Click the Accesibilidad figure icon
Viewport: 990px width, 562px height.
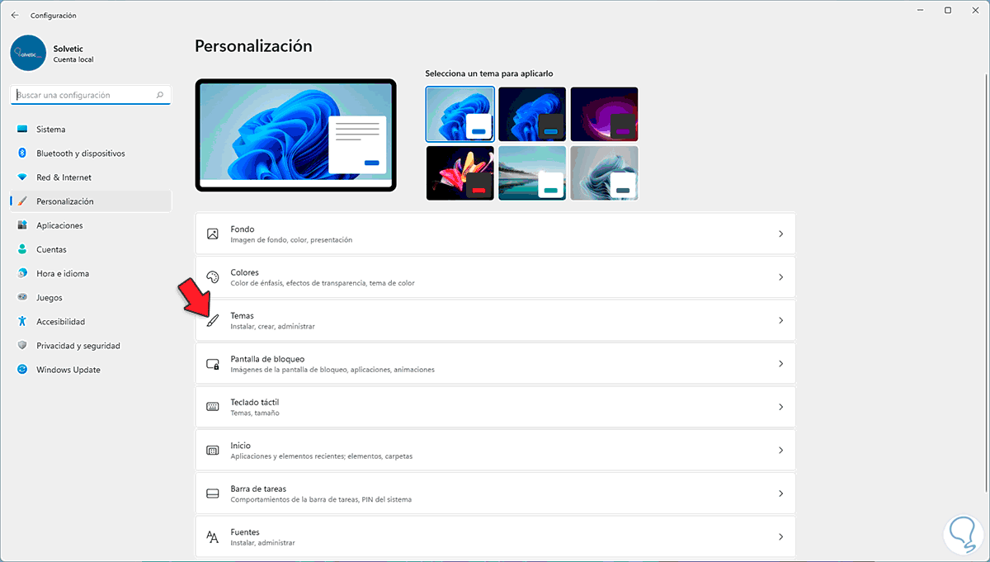pos(22,322)
